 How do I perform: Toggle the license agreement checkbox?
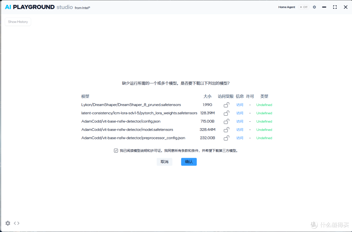[116, 151]
